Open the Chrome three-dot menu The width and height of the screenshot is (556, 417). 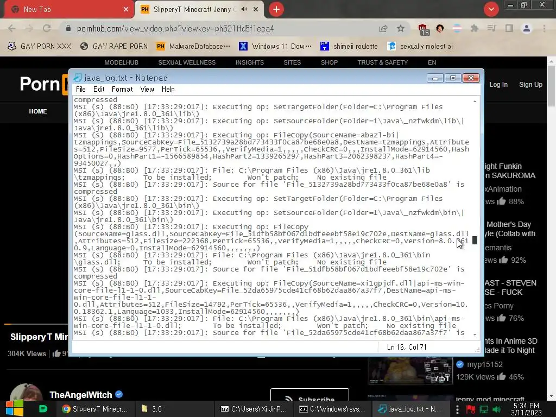(544, 28)
